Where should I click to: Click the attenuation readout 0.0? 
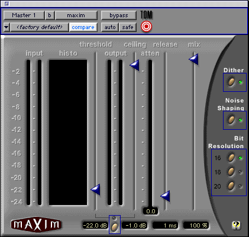150,211
